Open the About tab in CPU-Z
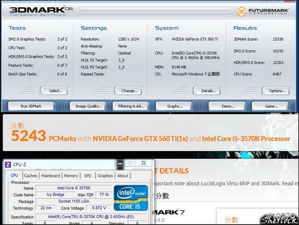 (123, 176)
